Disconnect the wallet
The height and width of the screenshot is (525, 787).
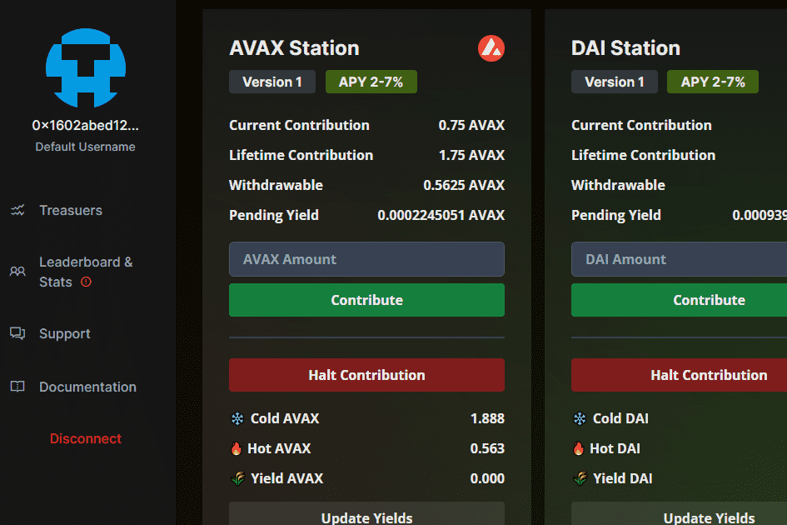[x=86, y=438]
